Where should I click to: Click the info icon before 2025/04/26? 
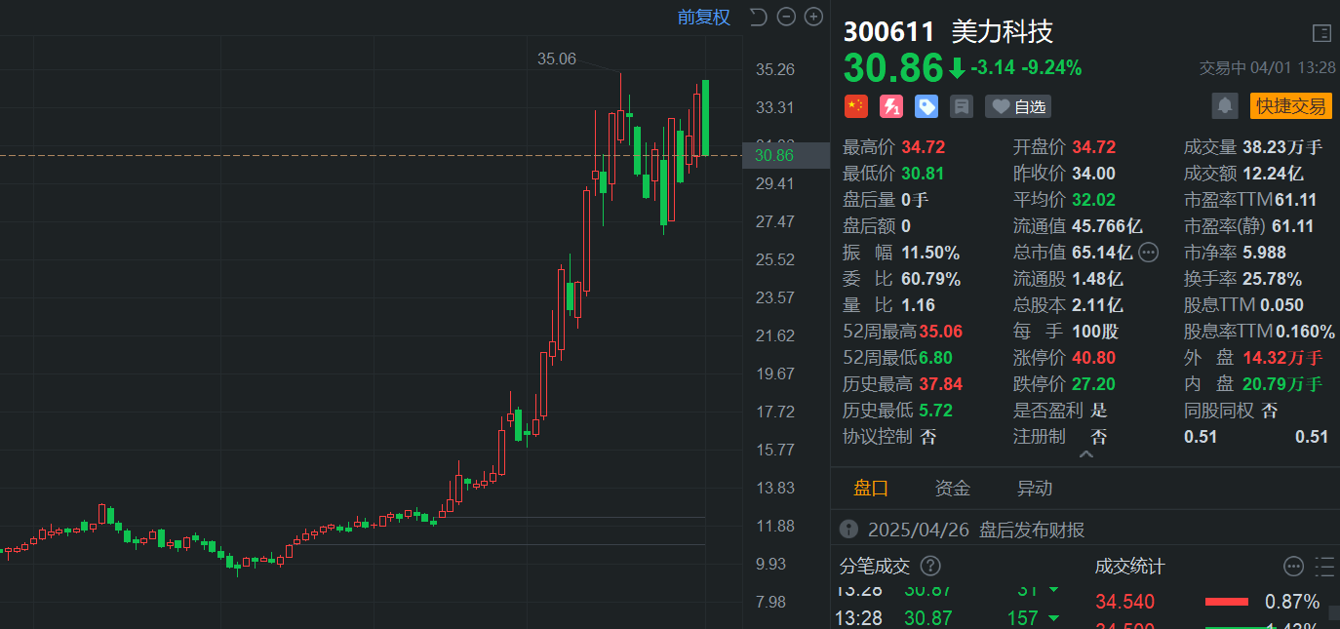coord(848,530)
